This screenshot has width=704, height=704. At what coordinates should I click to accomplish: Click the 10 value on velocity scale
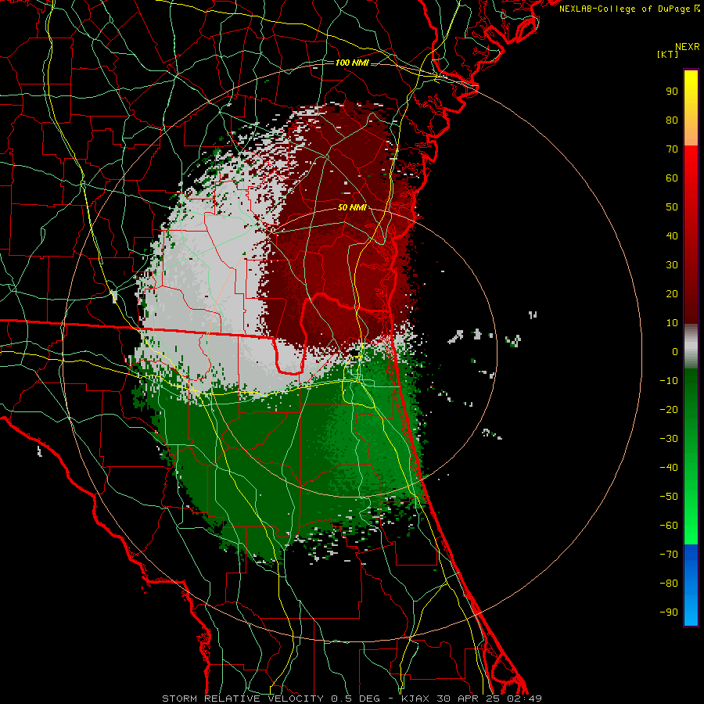tap(672, 323)
